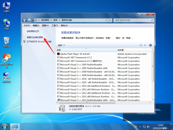Expand the arrow after 程序 breadcrumb
Screen dimensions: 173x130
pyautogui.click(x=60, y=20)
